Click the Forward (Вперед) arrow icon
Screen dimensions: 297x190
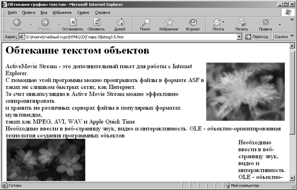click(x=45, y=23)
